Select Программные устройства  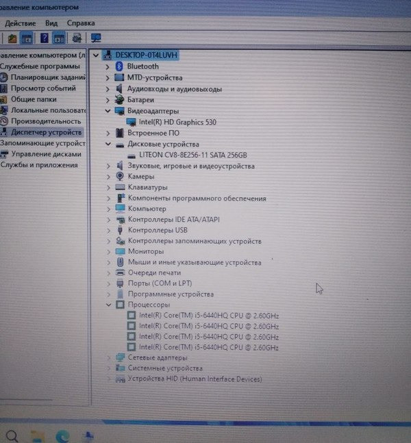[x=171, y=294]
